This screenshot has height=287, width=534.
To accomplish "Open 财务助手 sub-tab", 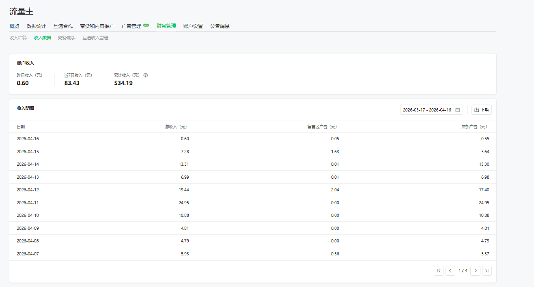I will pos(67,38).
